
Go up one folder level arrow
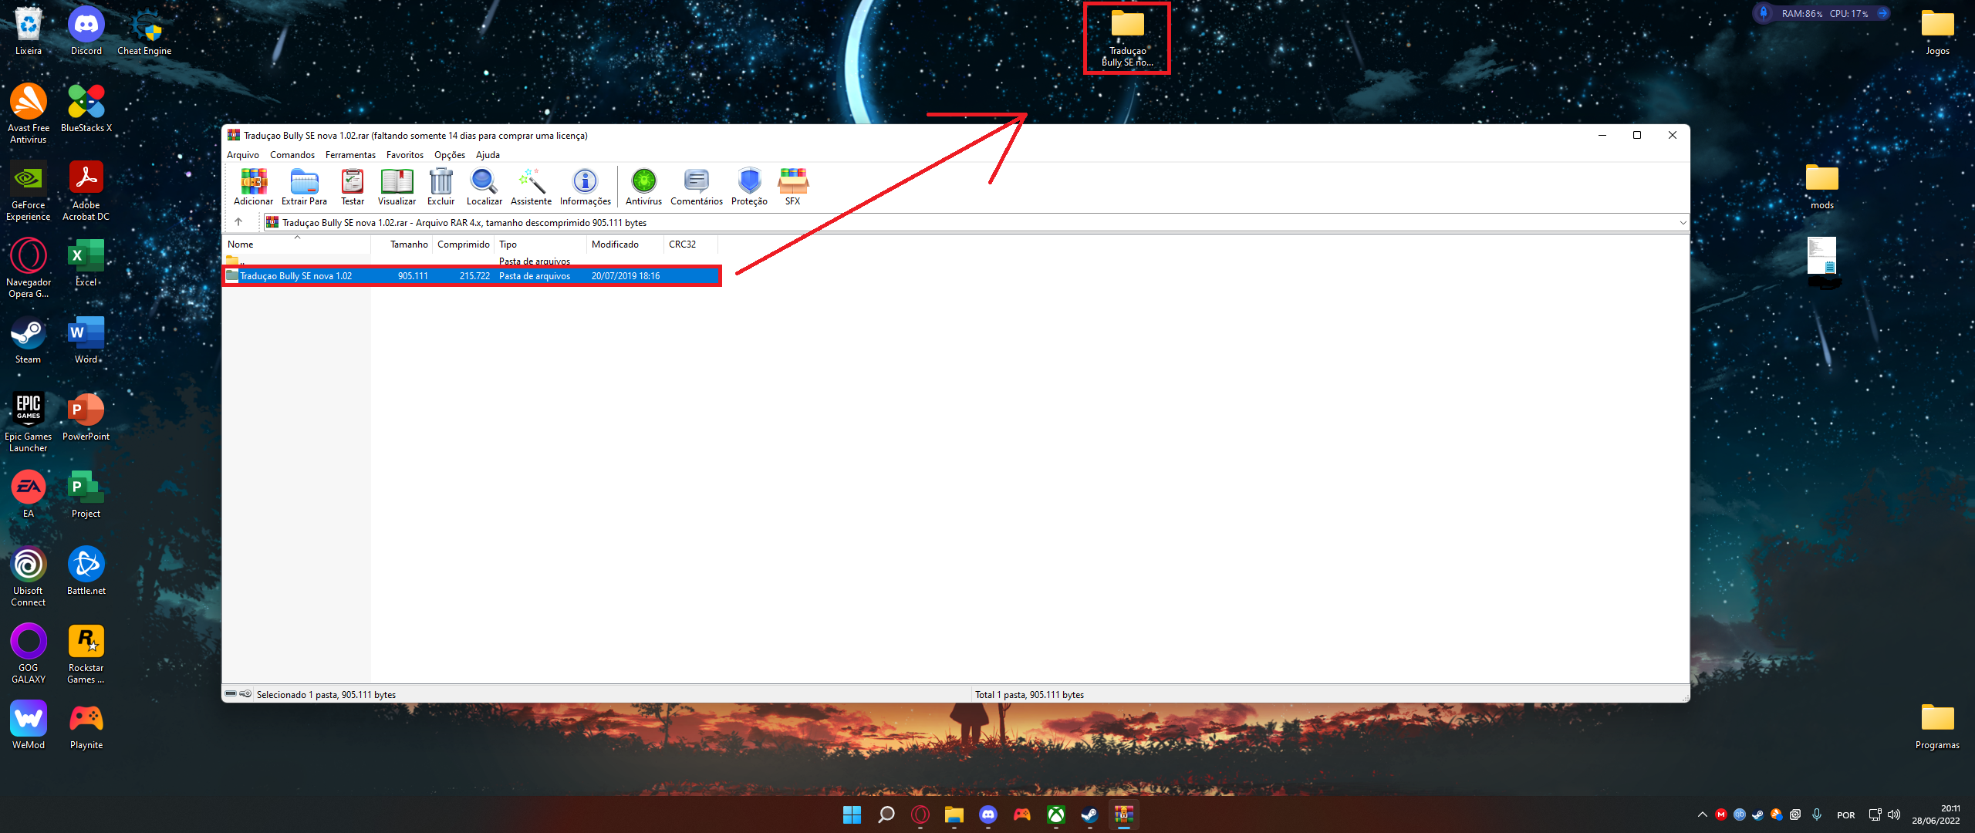(x=238, y=222)
